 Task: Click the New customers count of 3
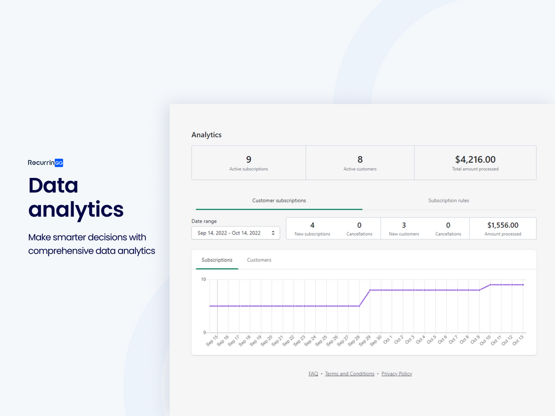404,225
